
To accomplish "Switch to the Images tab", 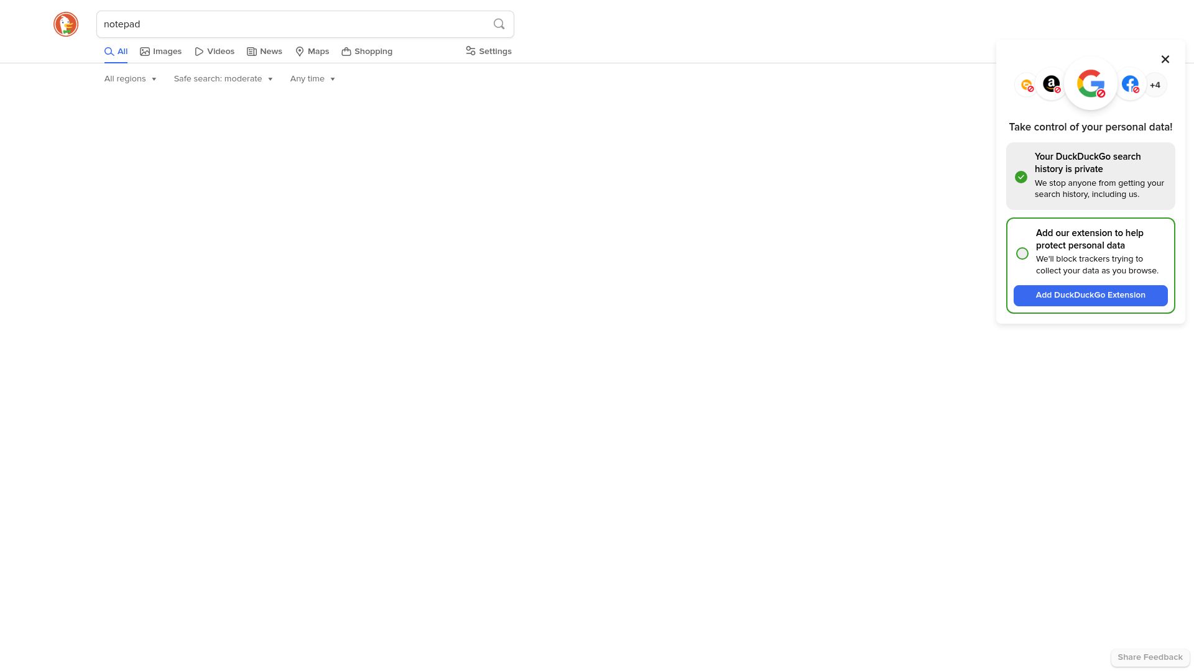I will 161,52.
